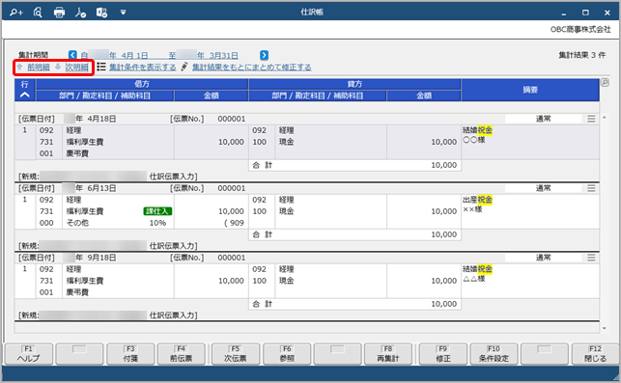
Task: Go to the previous period with left arrow
Action: click(x=72, y=55)
